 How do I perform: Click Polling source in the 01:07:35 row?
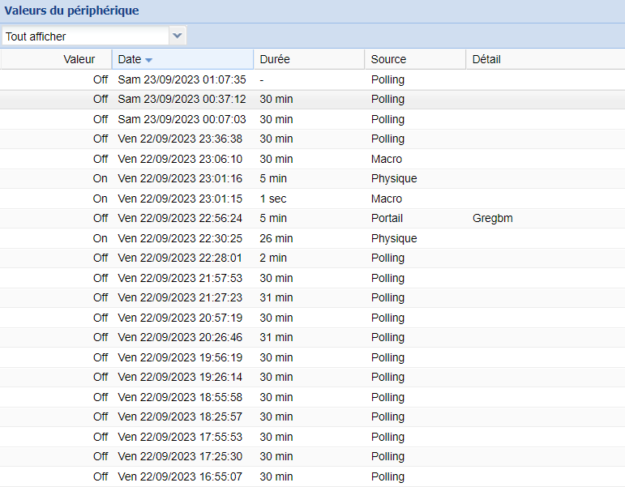(x=387, y=79)
